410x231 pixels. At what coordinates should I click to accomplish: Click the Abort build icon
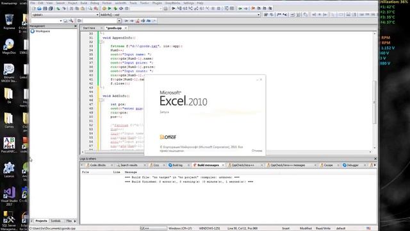point(127,8)
